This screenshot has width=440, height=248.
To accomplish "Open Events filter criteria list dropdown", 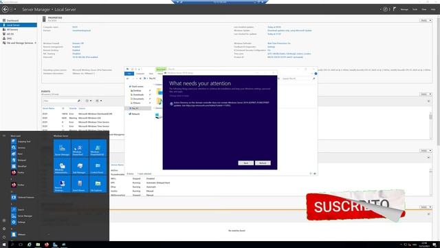I will pyautogui.click(x=89, y=101).
